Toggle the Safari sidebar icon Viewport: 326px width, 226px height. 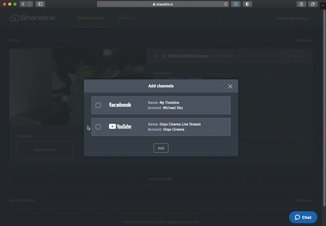[40, 4]
